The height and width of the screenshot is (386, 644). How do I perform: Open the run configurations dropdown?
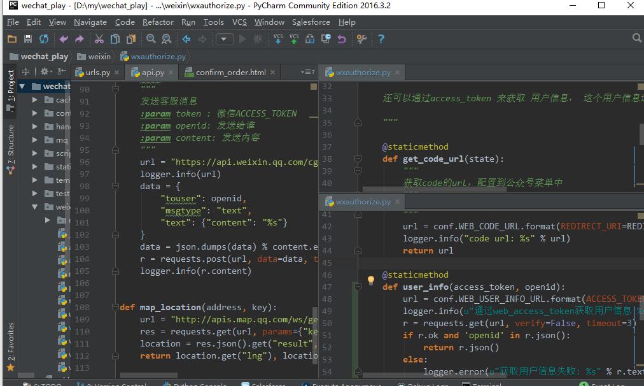pos(224,39)
